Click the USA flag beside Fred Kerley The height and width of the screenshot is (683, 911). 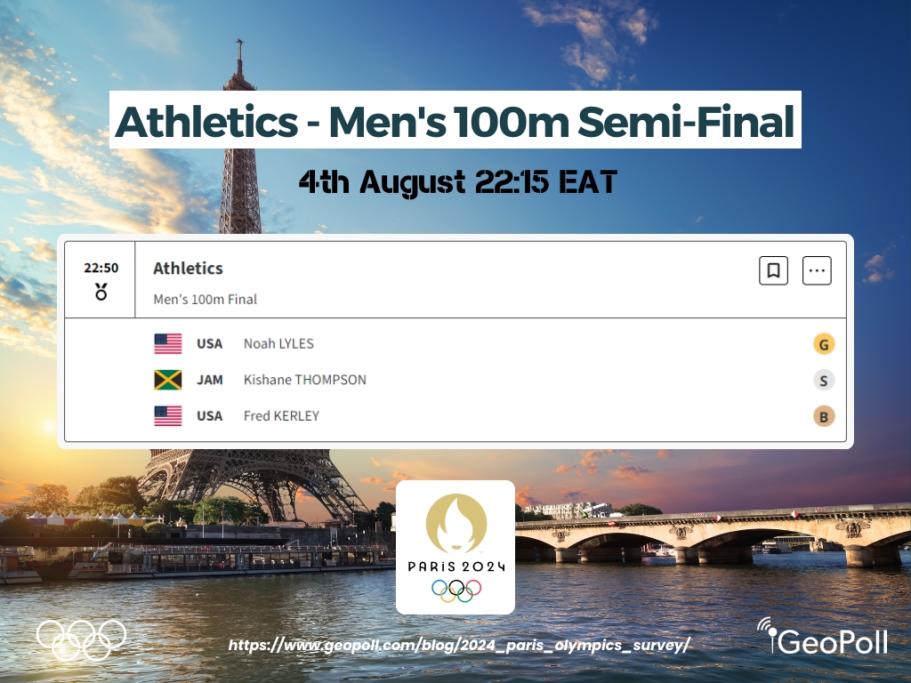click(x=167, y=416)
